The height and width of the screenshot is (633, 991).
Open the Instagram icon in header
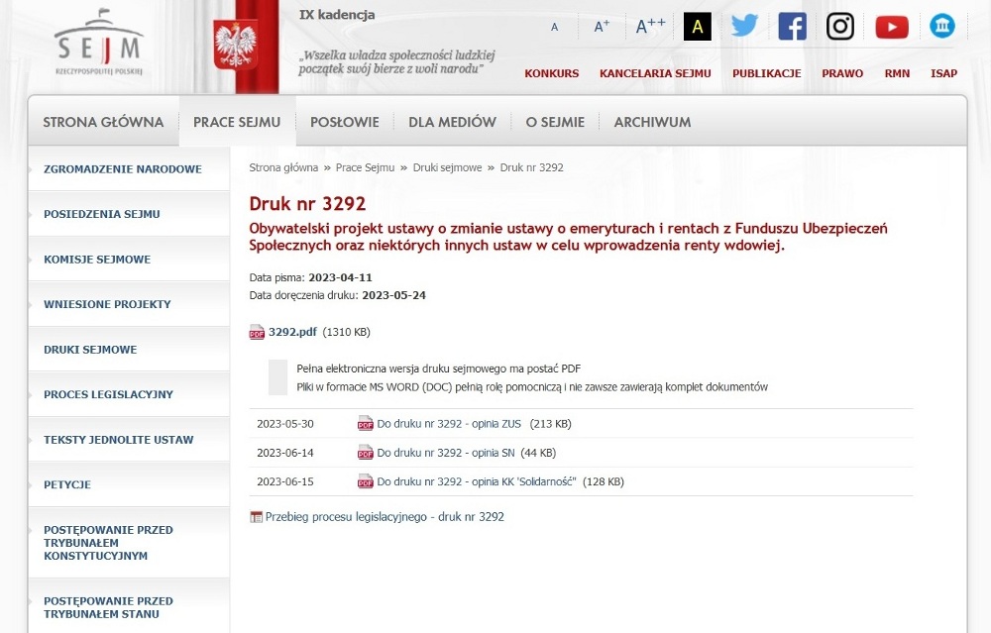coord(840,27)
